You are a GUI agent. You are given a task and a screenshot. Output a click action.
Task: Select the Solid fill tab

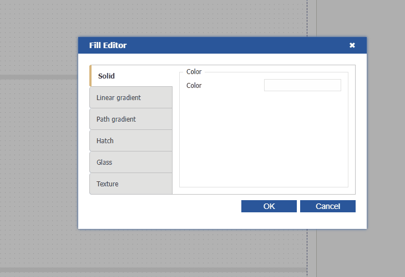pyautogui.click(x=131, y=76)
